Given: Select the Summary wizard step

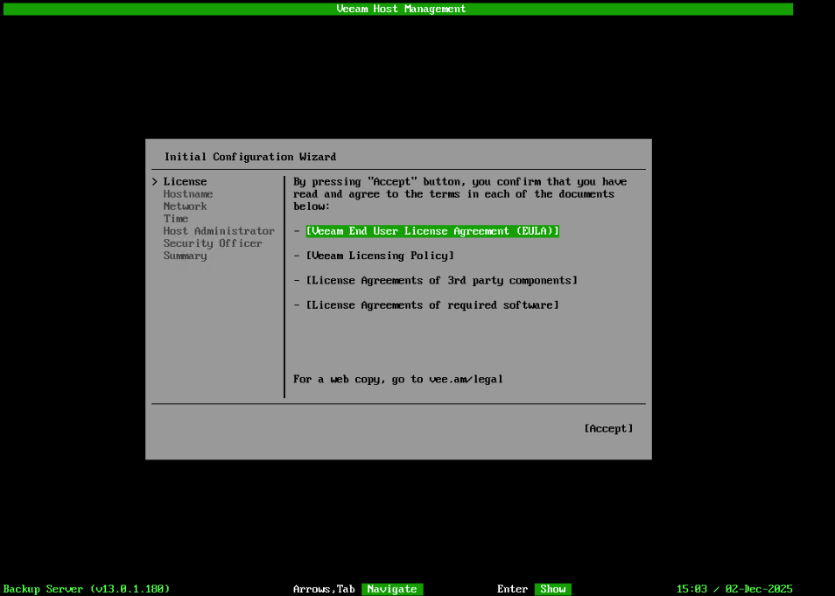Looking at the screenshot, I should coord(185,255).
